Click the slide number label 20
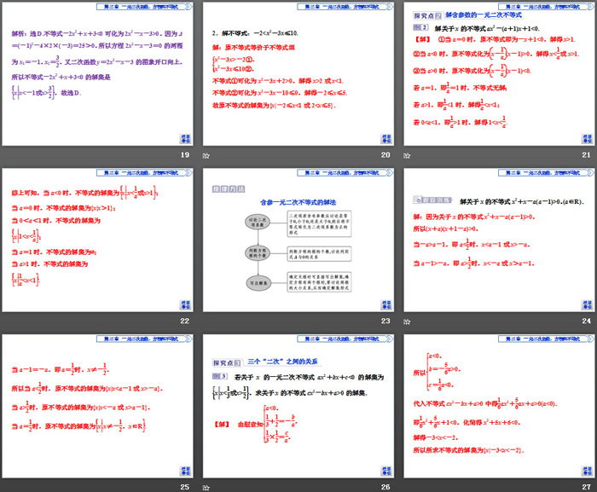The height and width of the screenshot is (492, 597). click(385, 155)
